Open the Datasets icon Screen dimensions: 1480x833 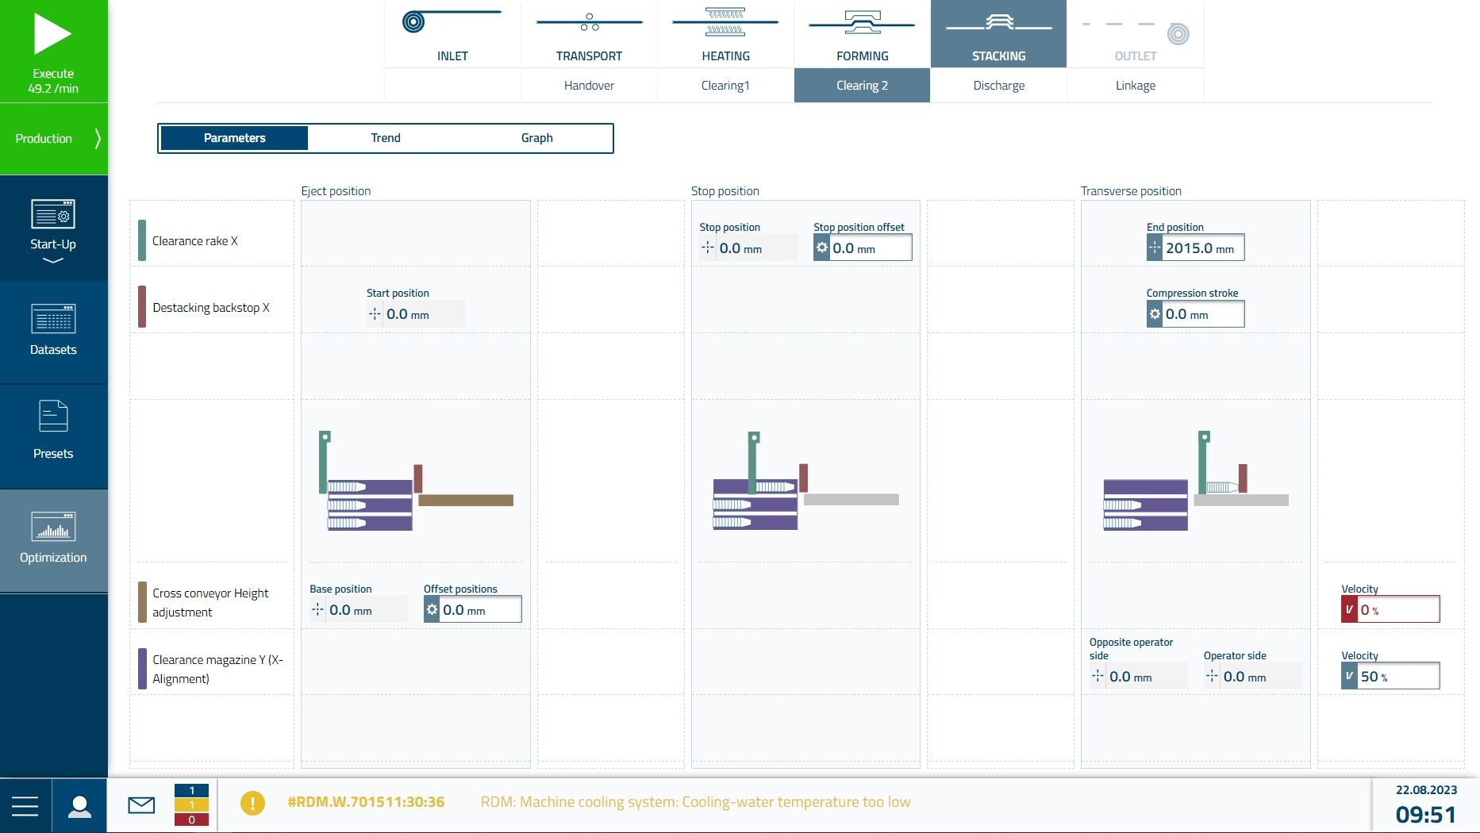pos(53,318)
